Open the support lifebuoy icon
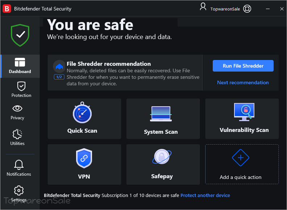 247,9
